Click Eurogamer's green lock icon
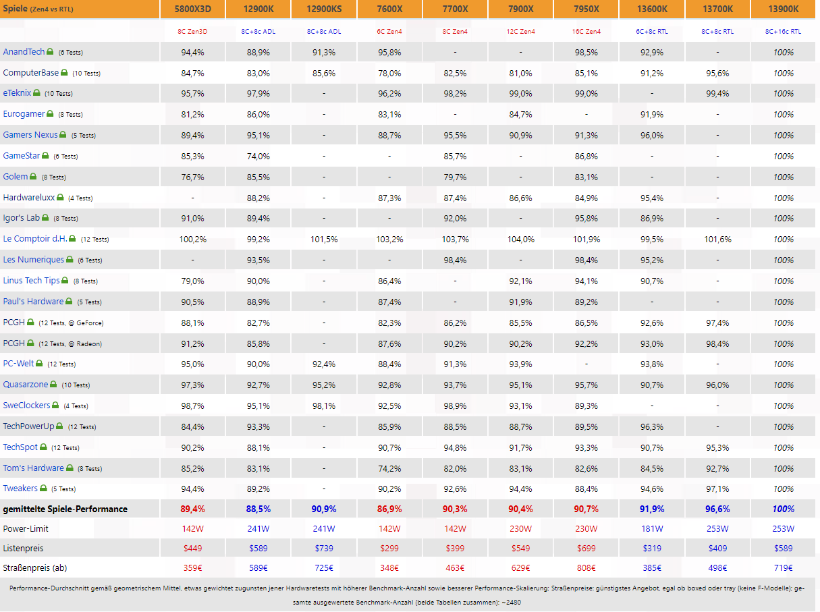 pos(51,114)
